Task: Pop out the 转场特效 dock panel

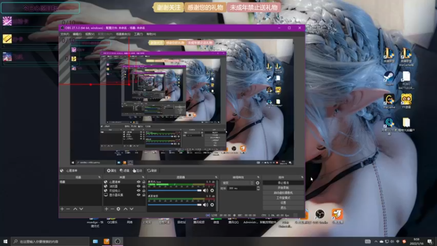Action: point(258,177)
